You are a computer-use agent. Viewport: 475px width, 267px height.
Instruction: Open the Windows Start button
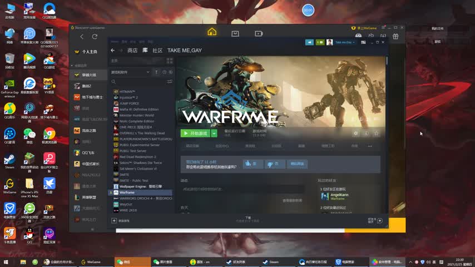tap(6, 262)
